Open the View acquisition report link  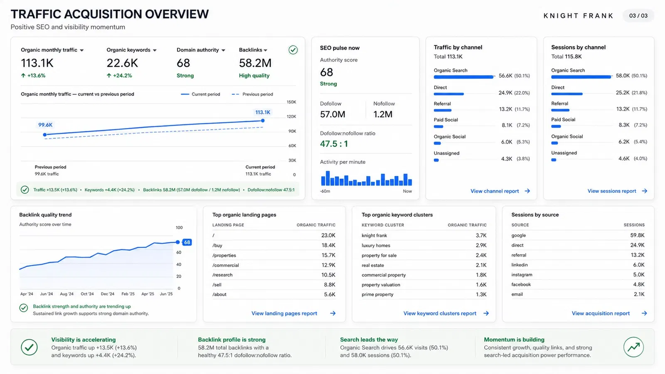point(601,313)
